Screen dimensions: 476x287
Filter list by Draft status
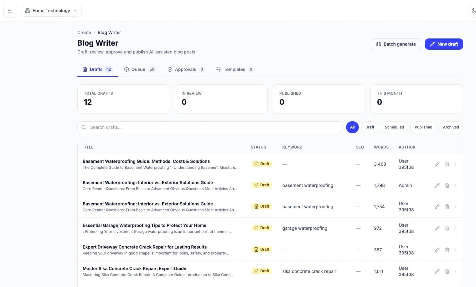(x=370, y=127)
